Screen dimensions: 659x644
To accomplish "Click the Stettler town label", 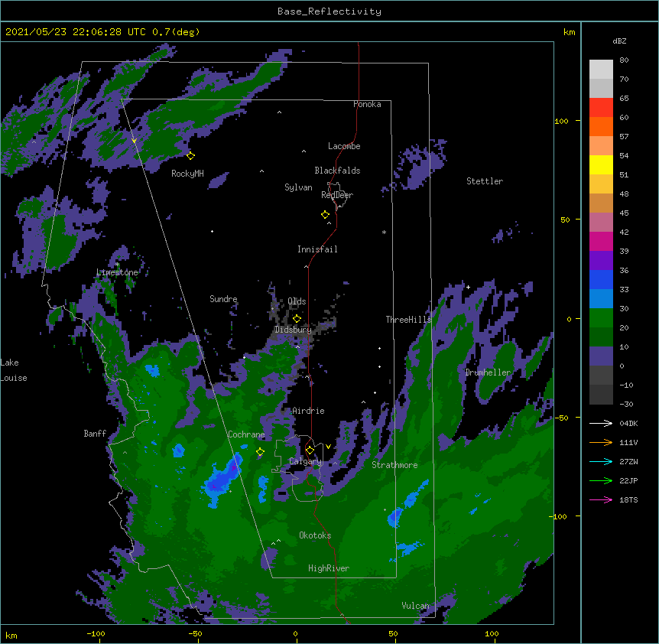I will [x=485, y=181].
